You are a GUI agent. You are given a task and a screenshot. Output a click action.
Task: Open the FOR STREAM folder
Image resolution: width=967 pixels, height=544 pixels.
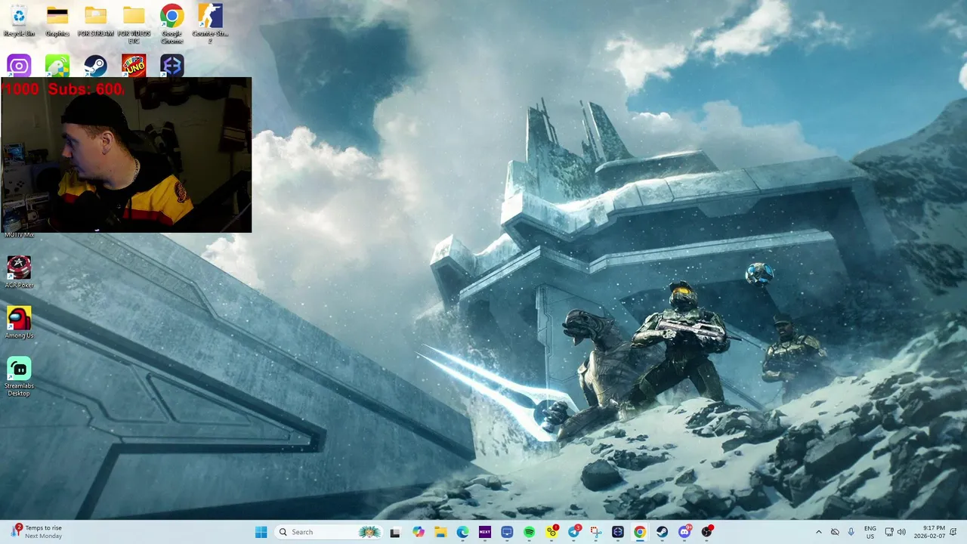click(96, 21)
